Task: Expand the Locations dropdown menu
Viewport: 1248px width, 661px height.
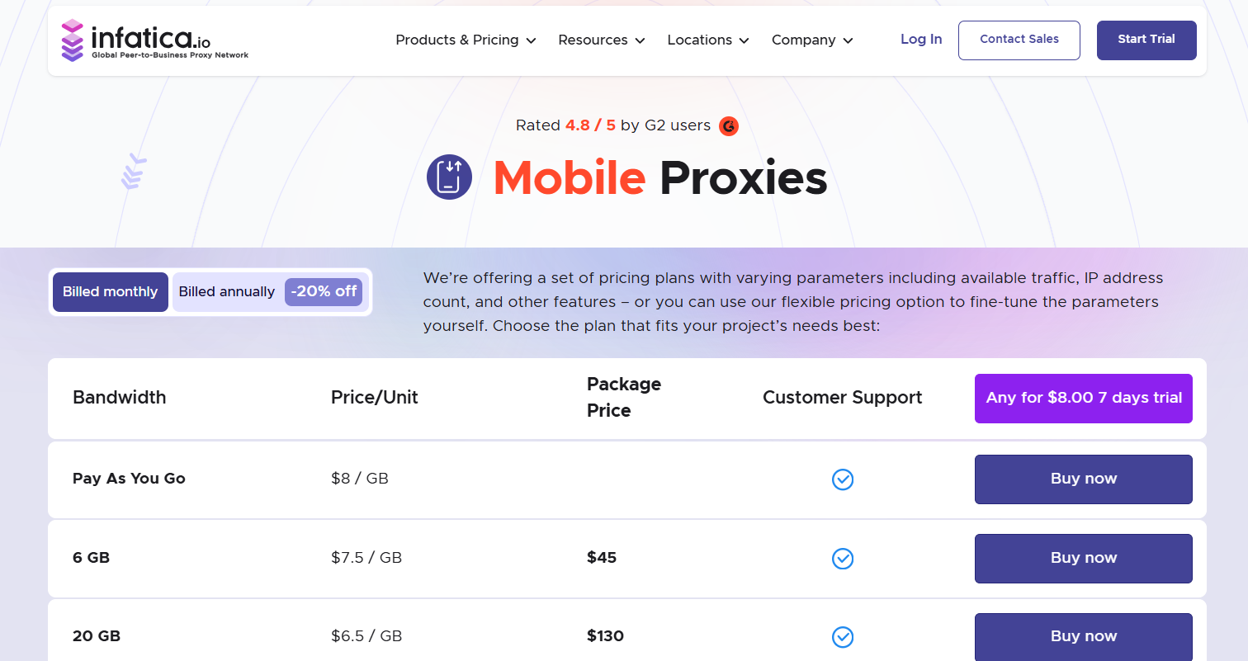Action: pos(707,40)
